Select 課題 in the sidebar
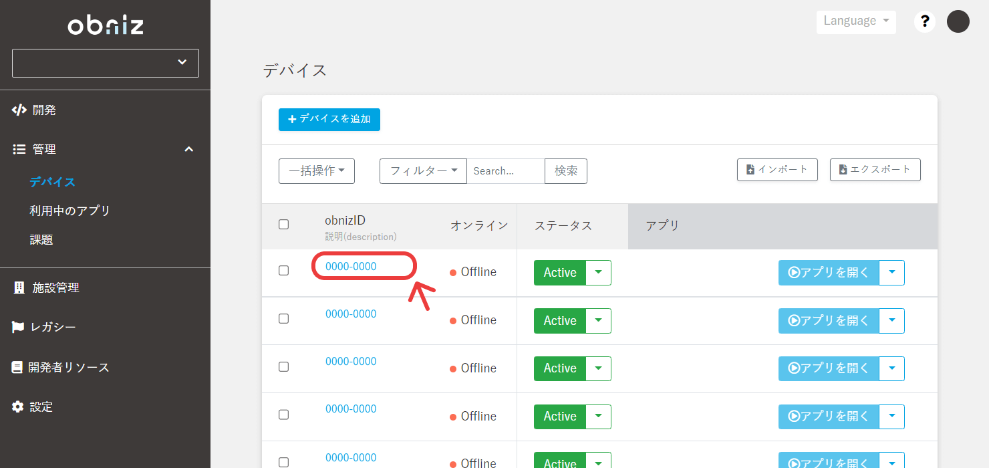The image size is (989, 468). tap(41, 239)
